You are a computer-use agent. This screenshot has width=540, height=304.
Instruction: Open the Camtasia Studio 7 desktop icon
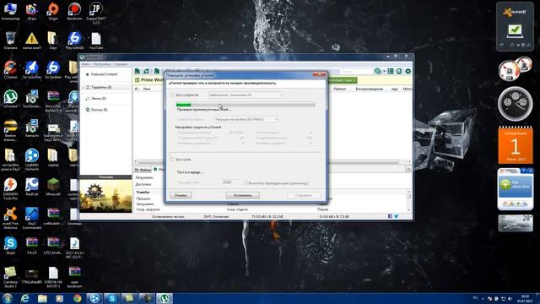pos(11,277)
